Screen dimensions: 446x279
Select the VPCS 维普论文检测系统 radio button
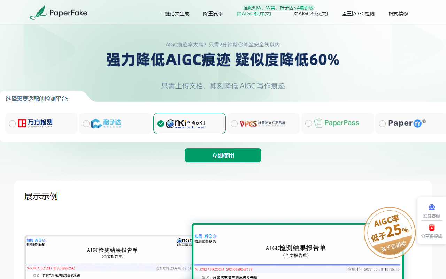click(x=234, y=123)
